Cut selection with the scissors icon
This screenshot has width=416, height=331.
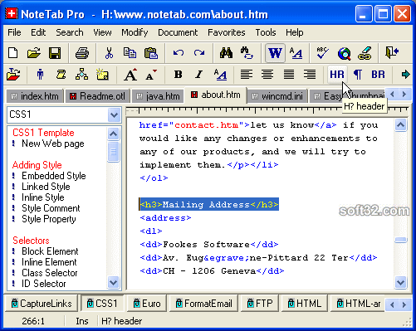click(109, 53)
